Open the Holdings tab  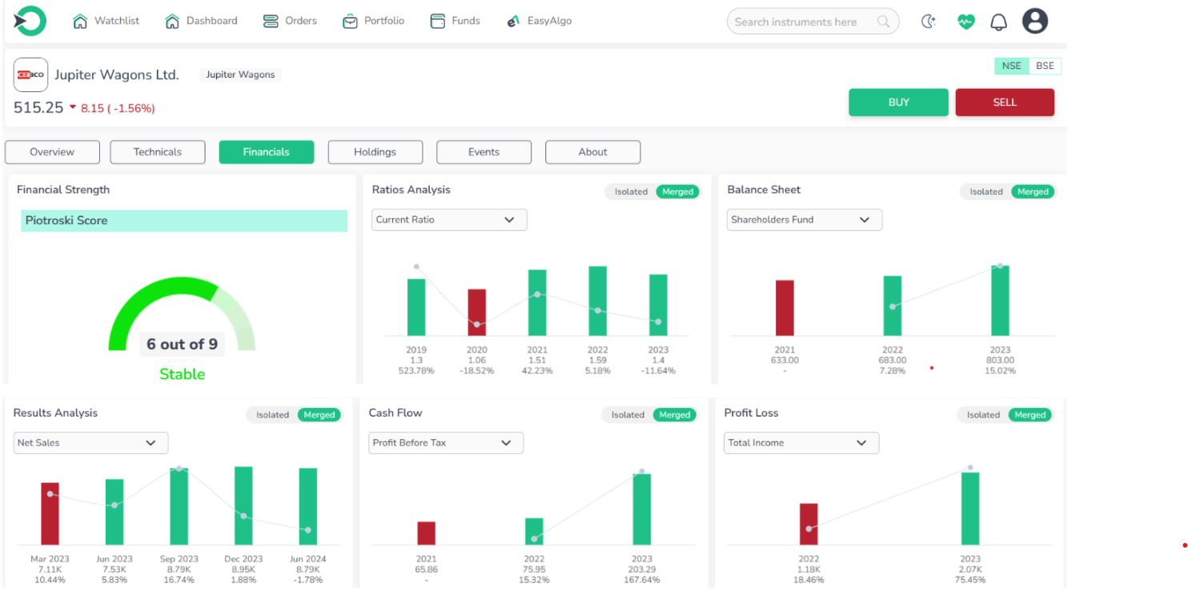pos(375,152)
